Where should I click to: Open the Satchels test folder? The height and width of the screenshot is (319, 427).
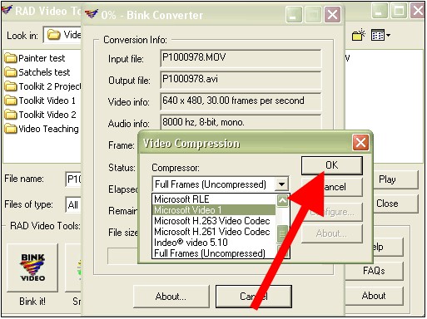[37, 72]
